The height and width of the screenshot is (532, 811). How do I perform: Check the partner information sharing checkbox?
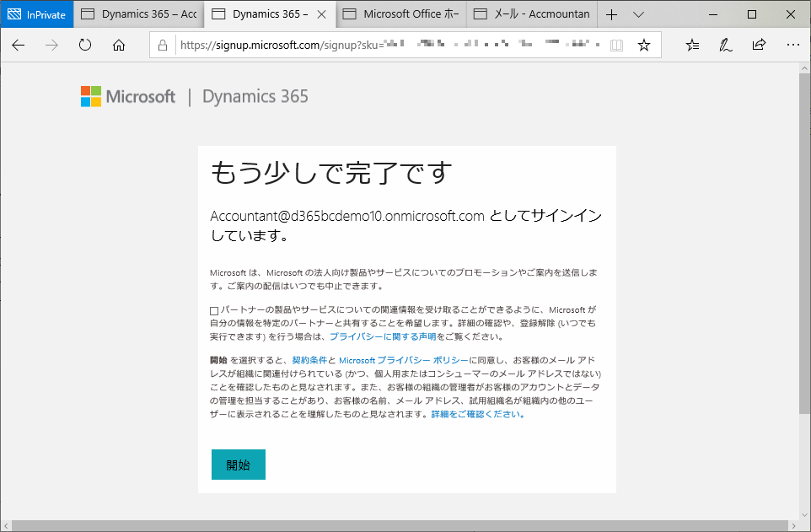pyautogui.click(x=214, y=310)
